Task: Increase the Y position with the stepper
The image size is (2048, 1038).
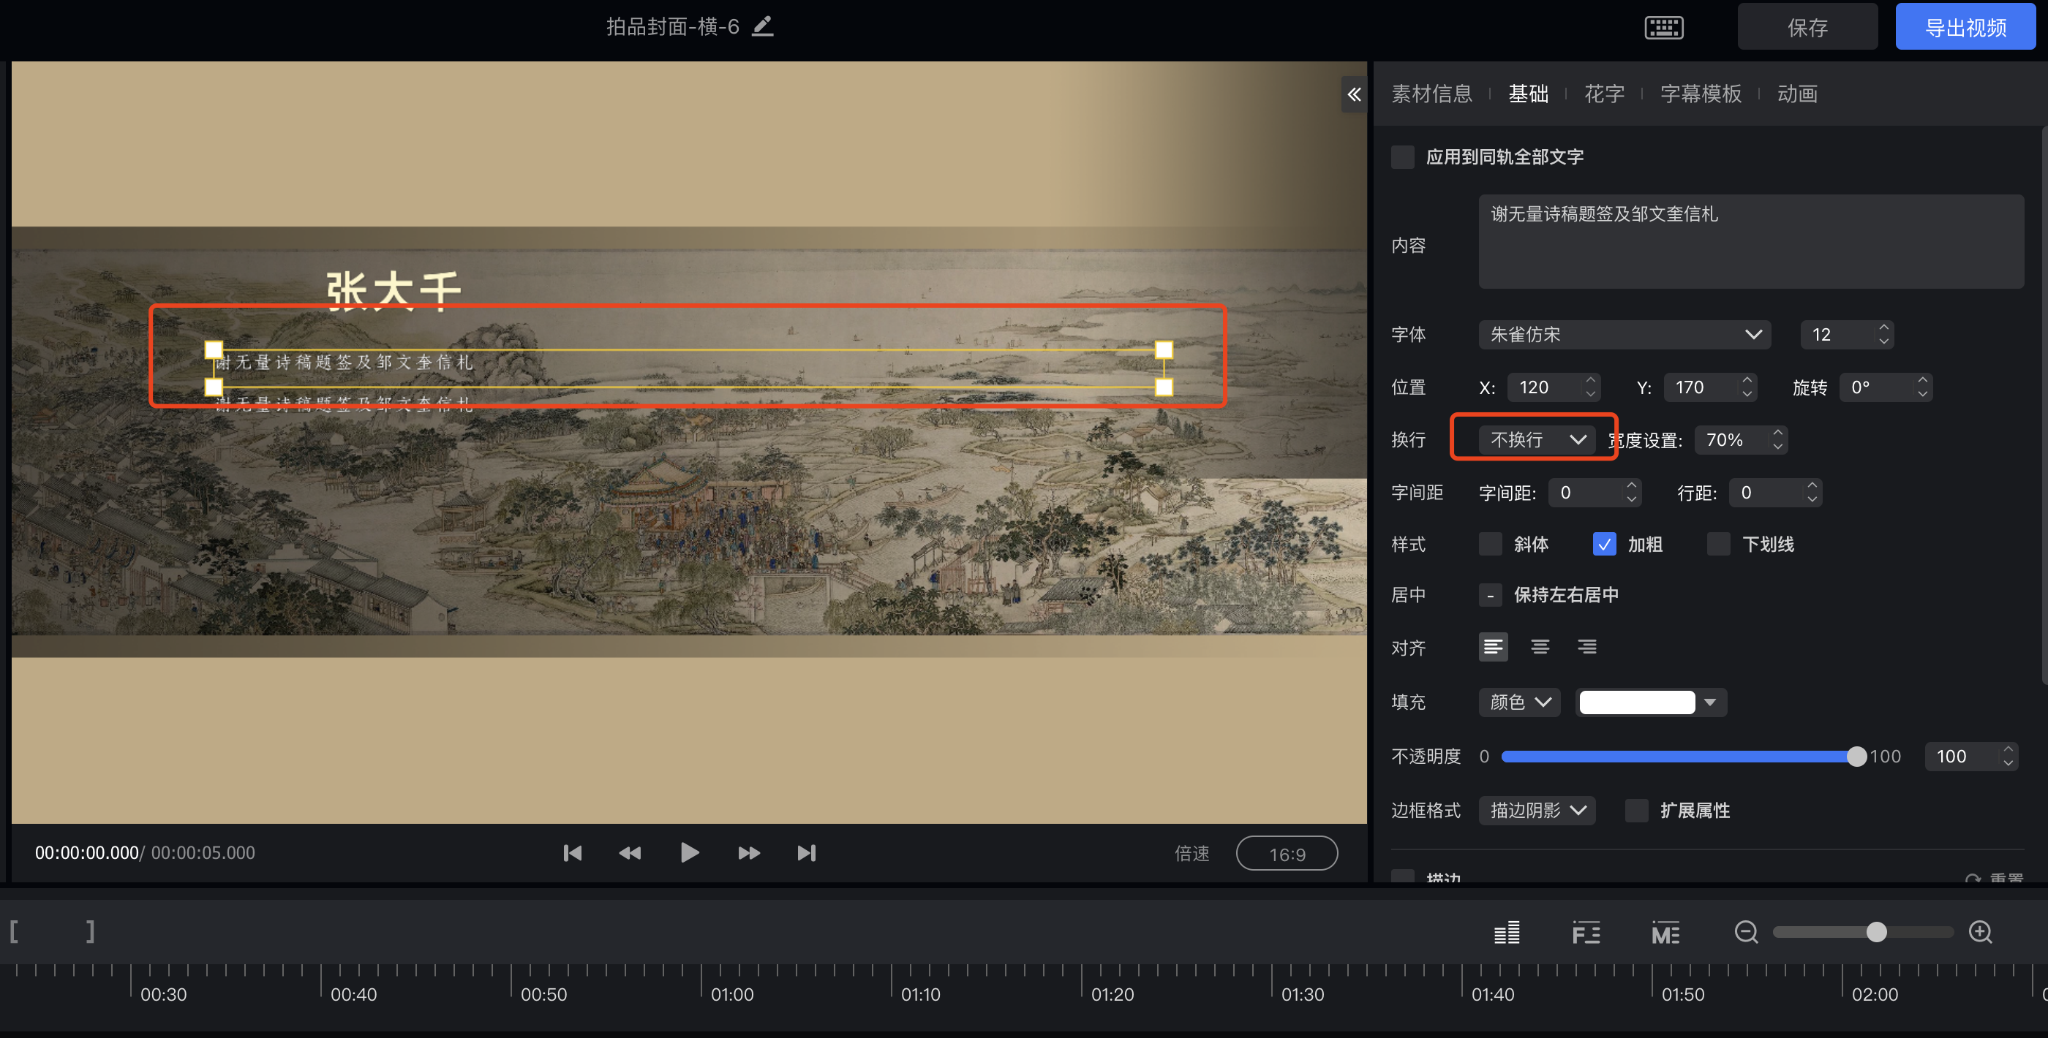Action: coord(1747,381)
